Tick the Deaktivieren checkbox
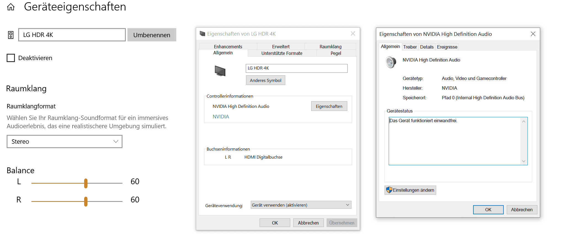 pos(11,58)
